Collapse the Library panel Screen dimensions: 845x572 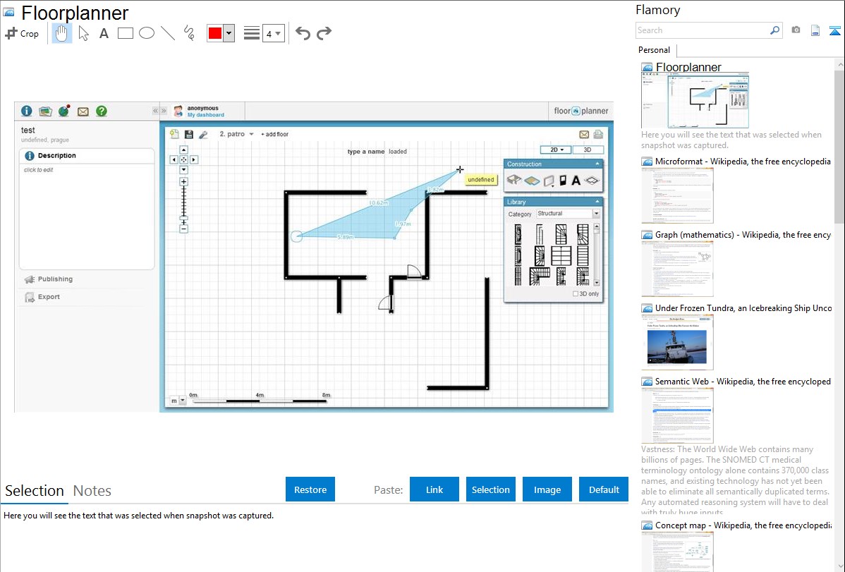[x=597, y=202]
